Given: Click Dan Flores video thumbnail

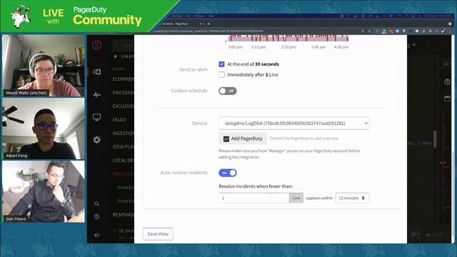Looking at the screenshot, I should click(x=44, y=191).
